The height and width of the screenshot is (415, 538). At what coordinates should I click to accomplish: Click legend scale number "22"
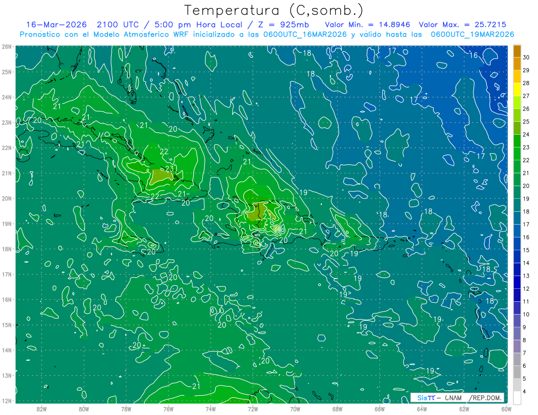pyautogui.click(x=525, y=160)
